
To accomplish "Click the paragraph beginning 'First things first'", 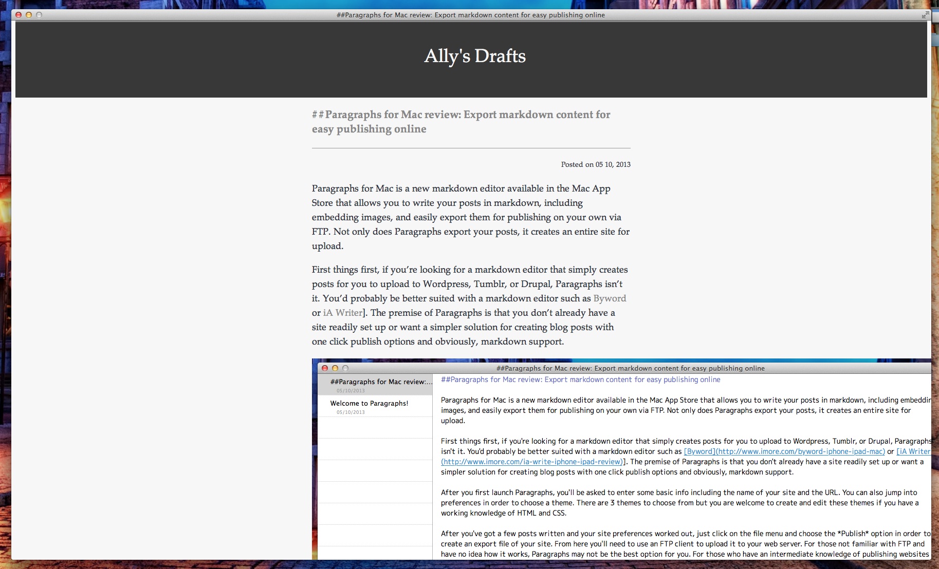I will [x=471, y=306].
